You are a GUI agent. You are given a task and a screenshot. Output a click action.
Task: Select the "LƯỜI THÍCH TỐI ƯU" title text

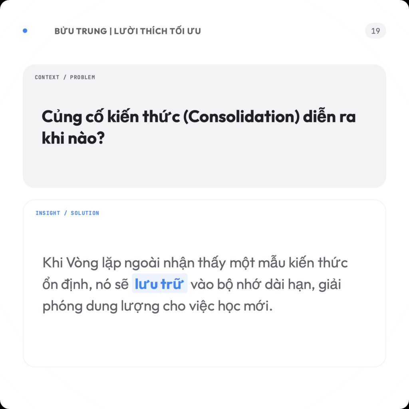coord(157,31)
